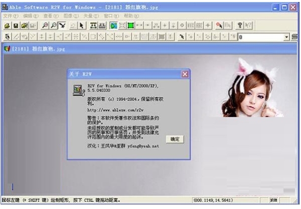
Task: Click the version text 5.5.040330
Action: click(x=99, y=90)
